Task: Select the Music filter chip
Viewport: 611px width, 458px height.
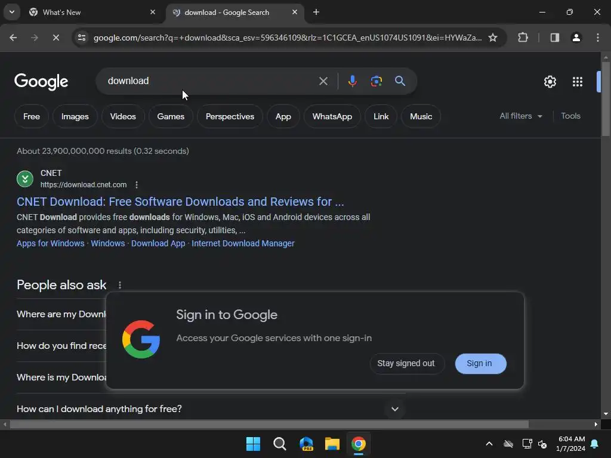Action: (421, 116)
